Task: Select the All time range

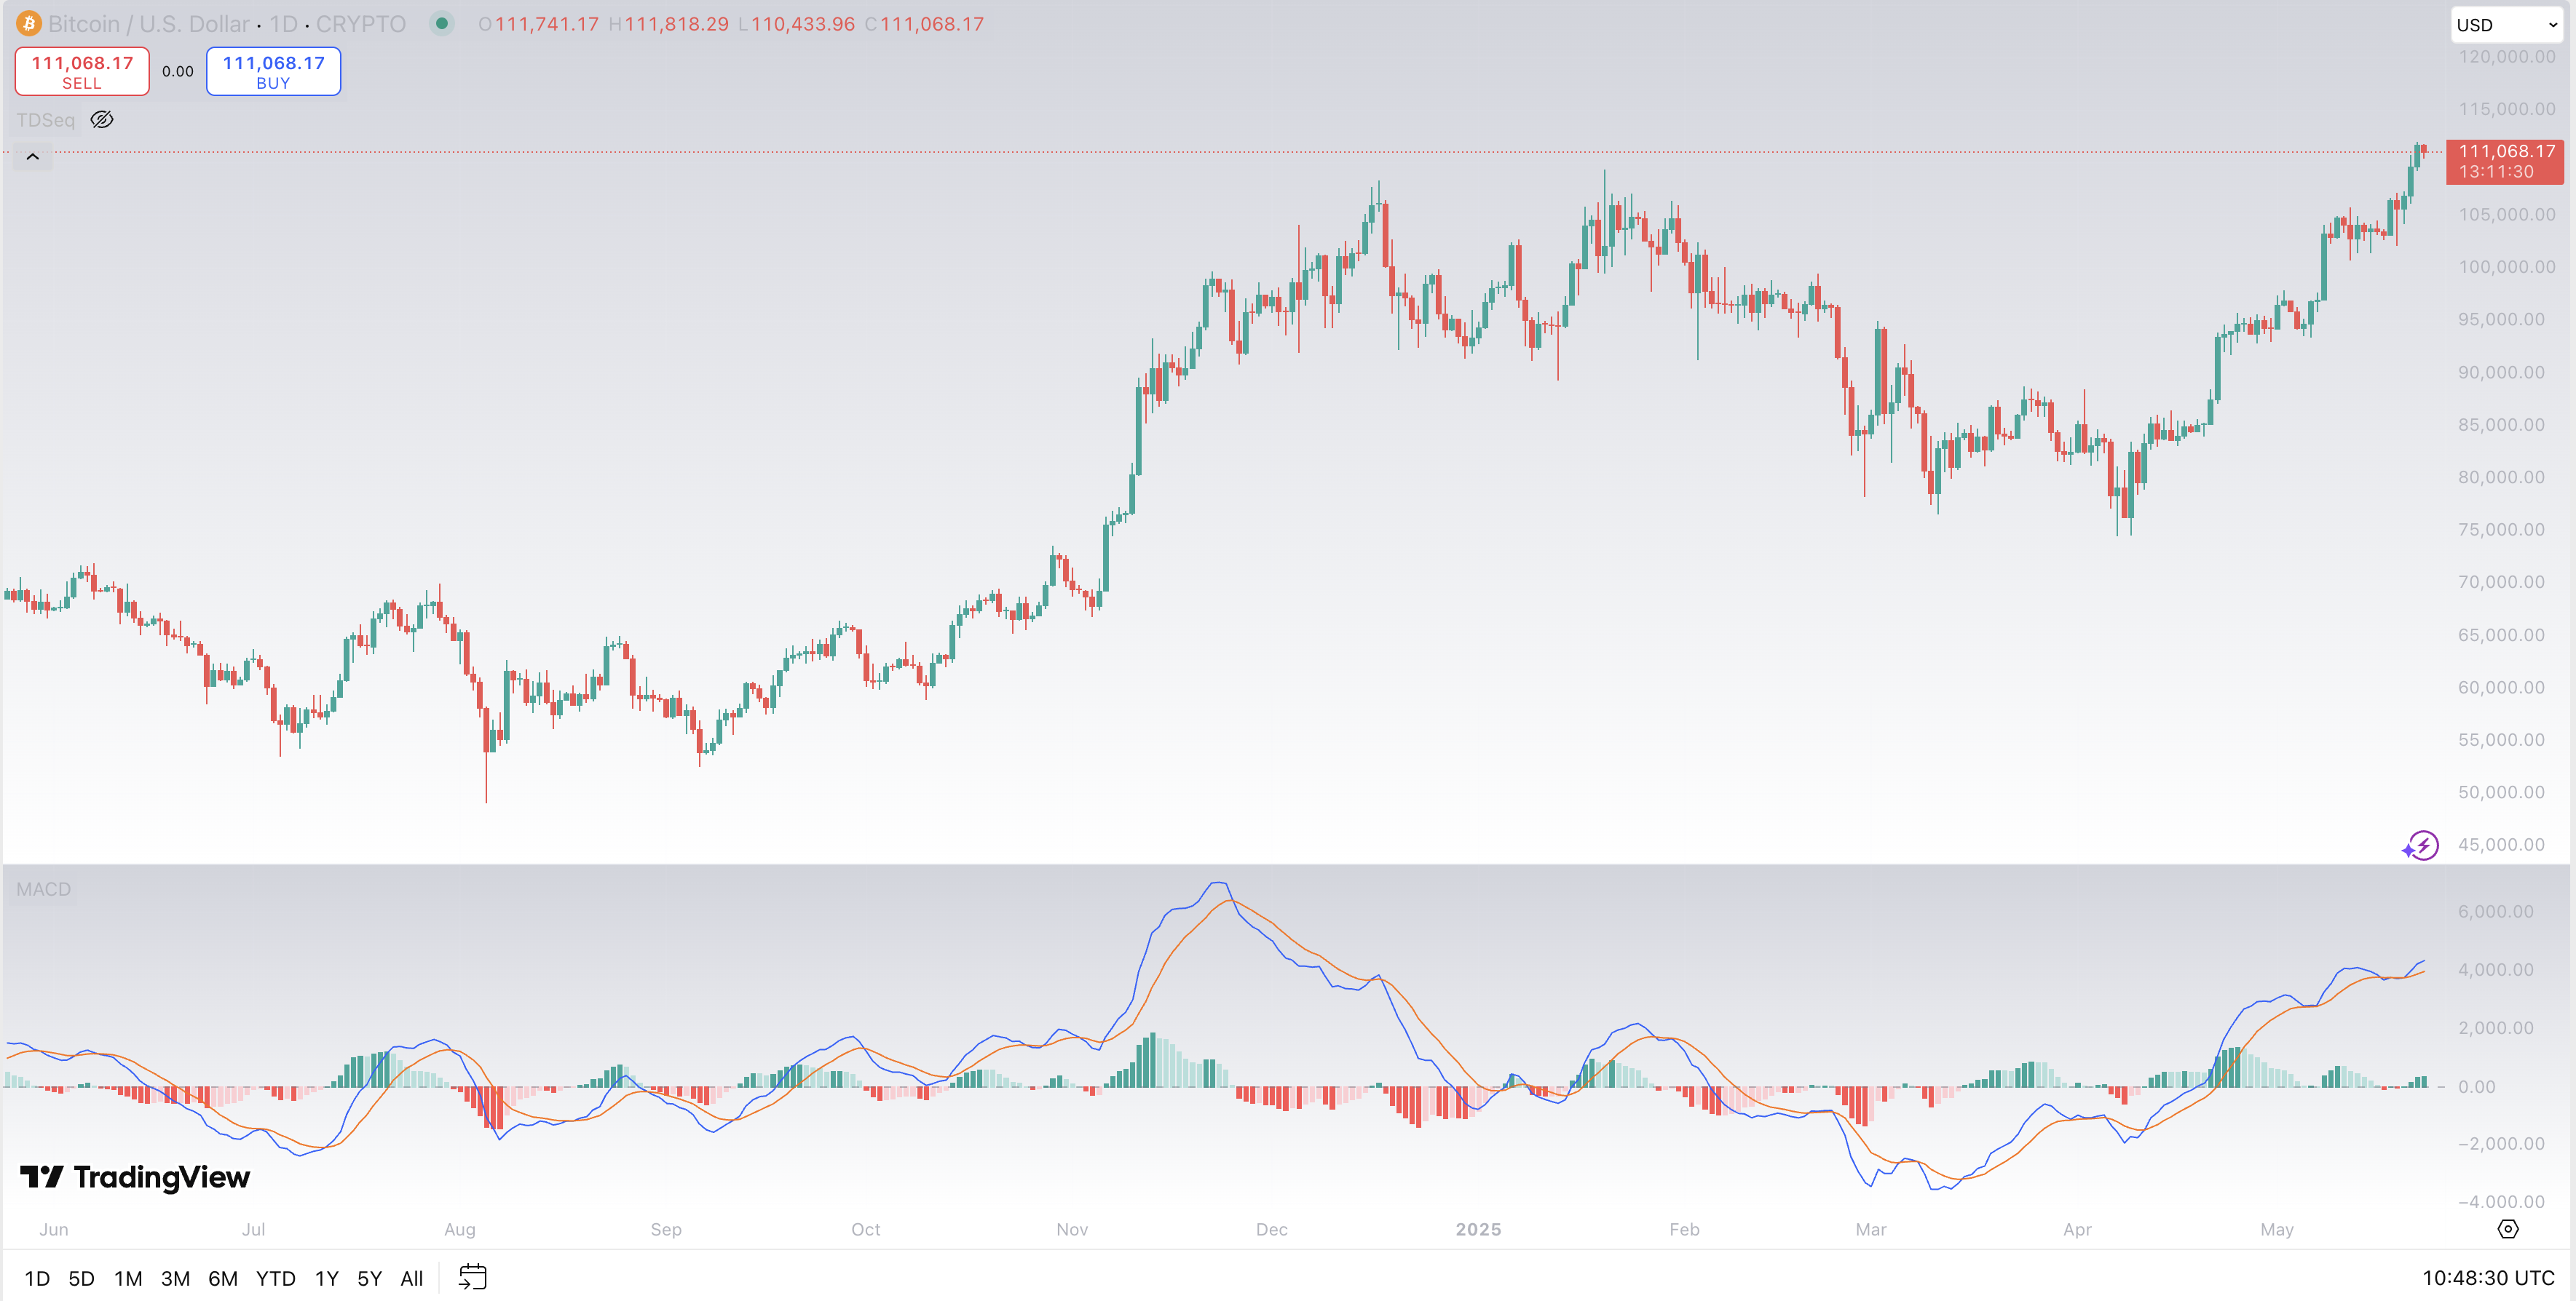Action: pos(411,1278)
